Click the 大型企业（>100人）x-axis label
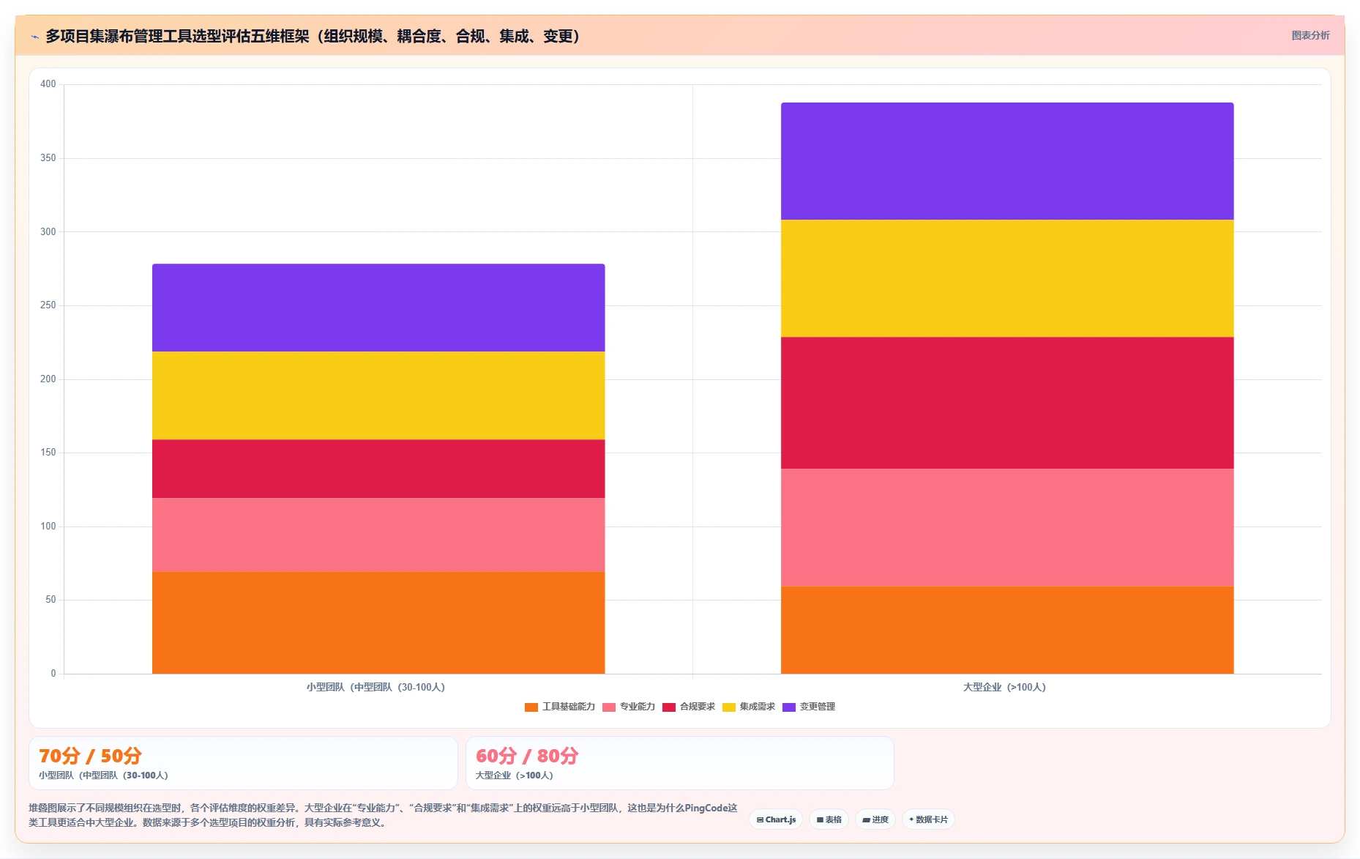The height and width of the screenshot is (859, 1360). [x=1004, y=687]
